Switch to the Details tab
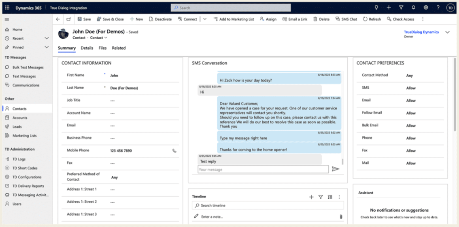Image resolution: width=459 pixels, height=227 pixels. pyautogui.click(x=87, y=48)
